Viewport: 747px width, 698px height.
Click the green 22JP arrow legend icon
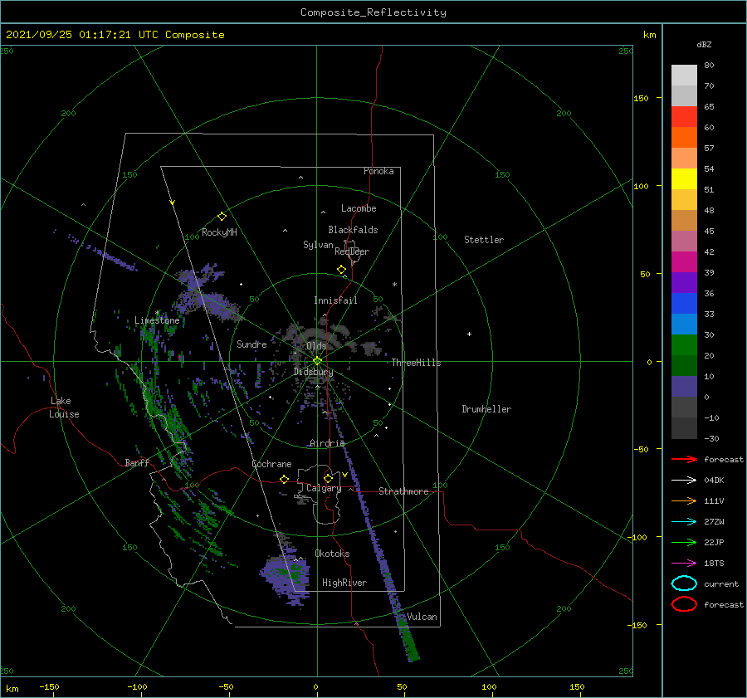(x=684, y=542)
